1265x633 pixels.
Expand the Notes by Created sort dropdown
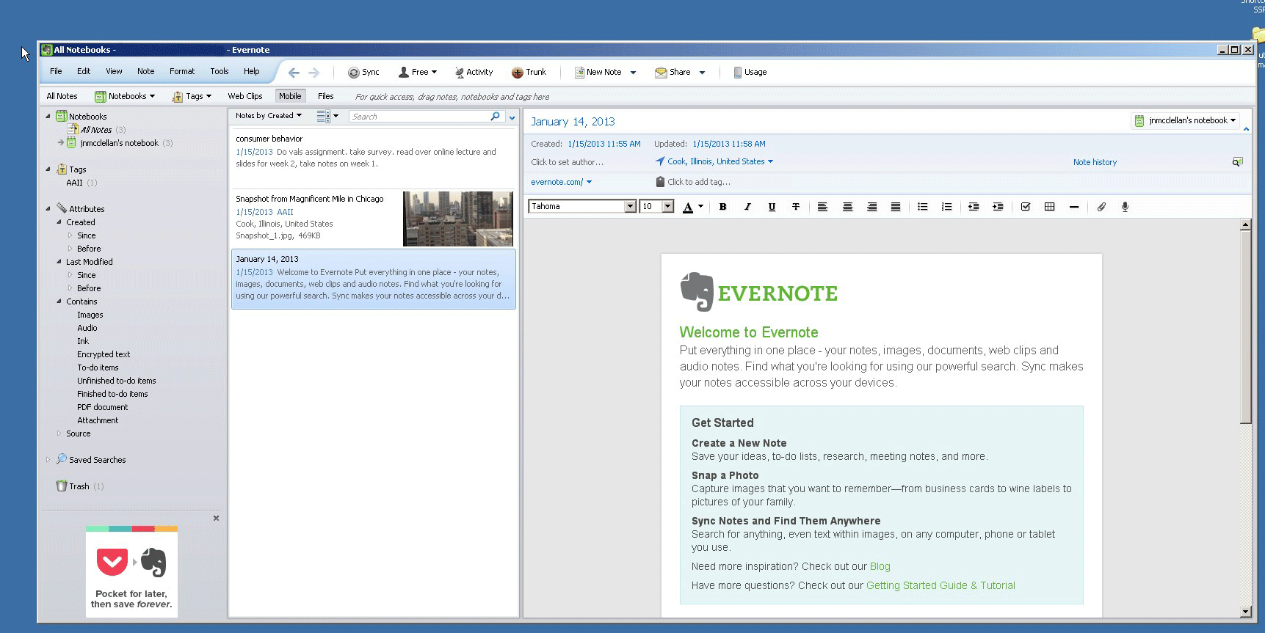[x=269, y=116]
